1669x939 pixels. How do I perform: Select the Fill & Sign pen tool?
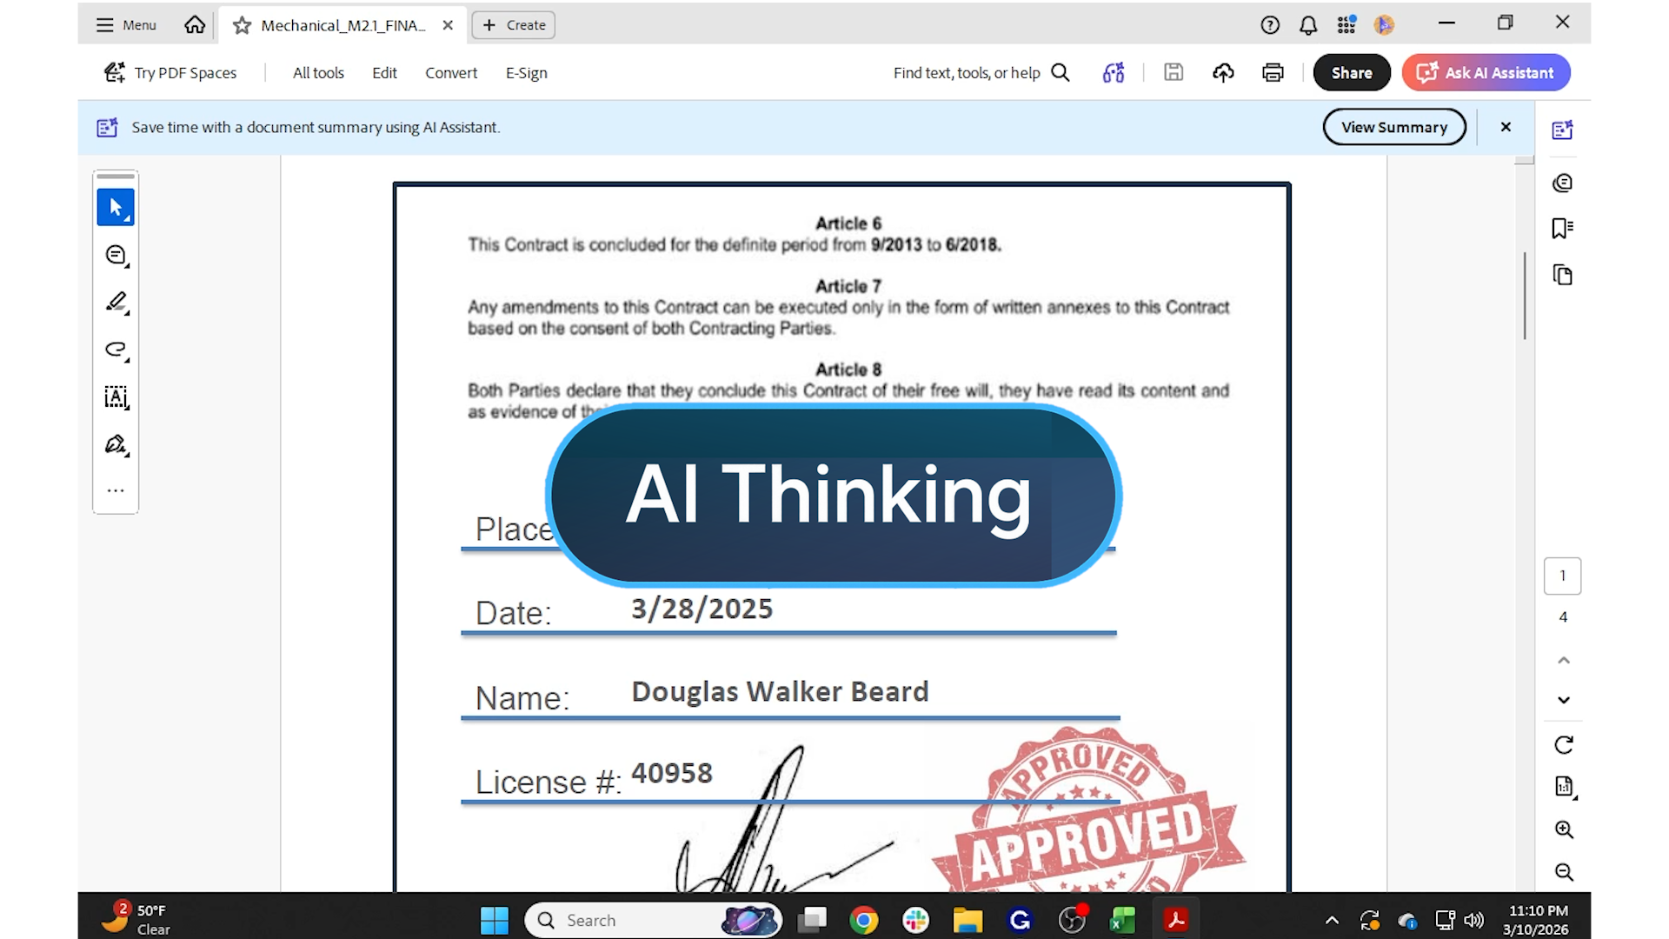point(116,445)
